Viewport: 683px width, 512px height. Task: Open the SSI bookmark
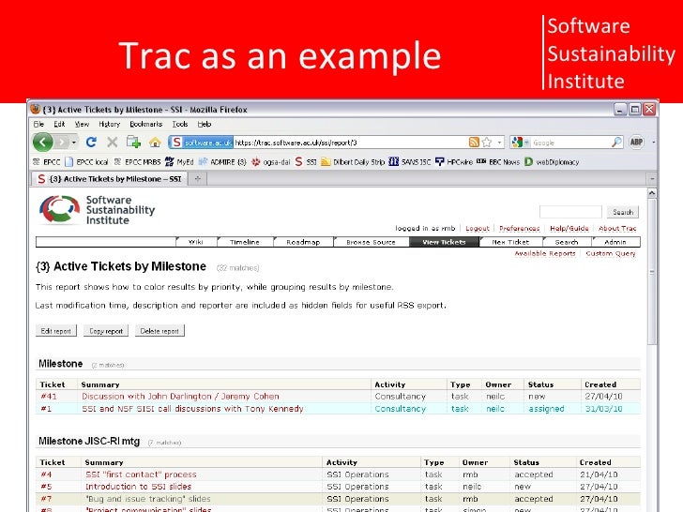pos(306,162)
